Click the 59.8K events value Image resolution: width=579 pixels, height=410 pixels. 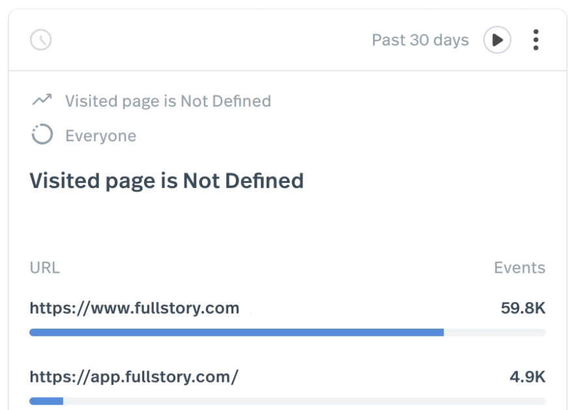[x=523, y=308]
